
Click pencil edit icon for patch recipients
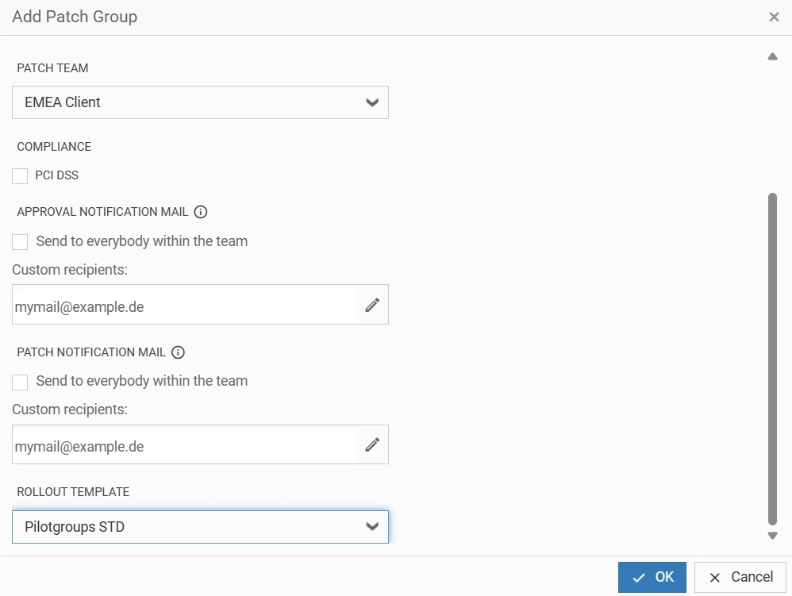[372, 444]
